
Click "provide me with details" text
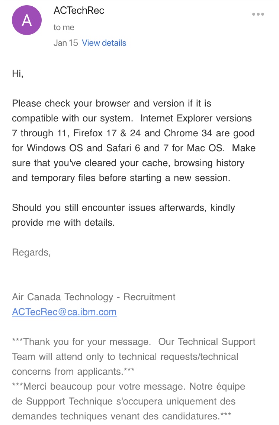click(x=63, y=222)
